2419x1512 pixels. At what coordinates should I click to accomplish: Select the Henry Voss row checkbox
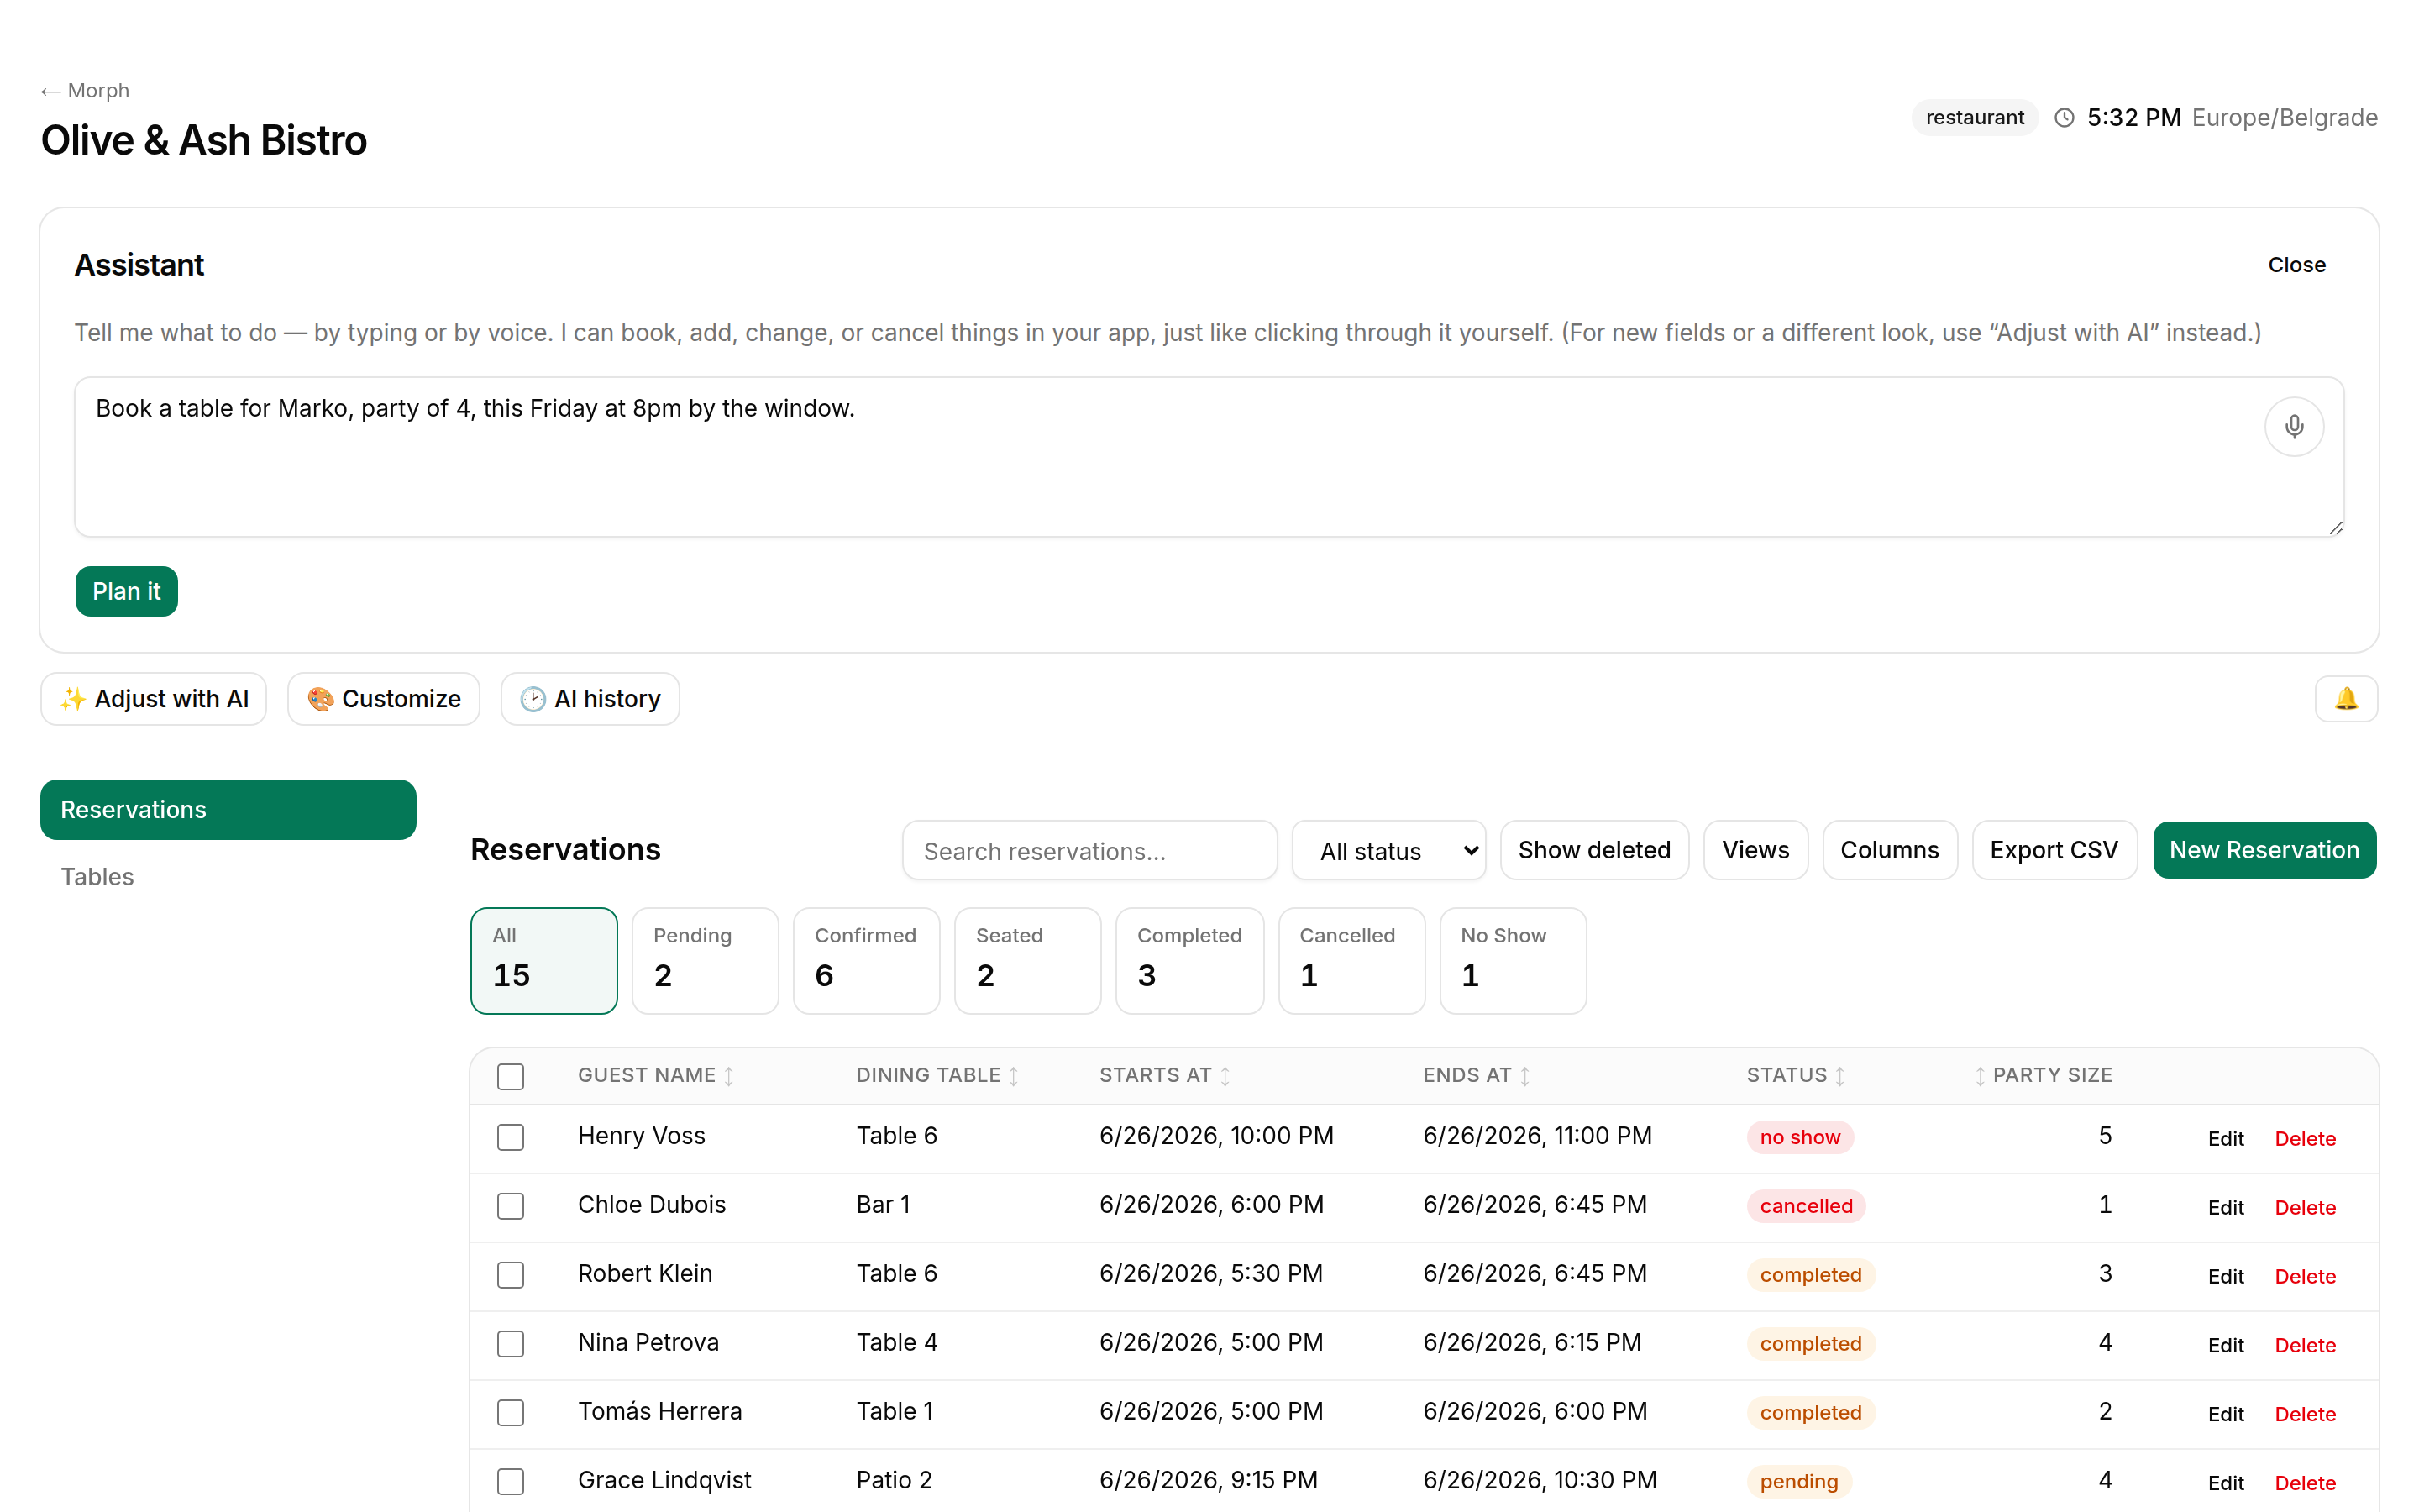point(511,1137)
